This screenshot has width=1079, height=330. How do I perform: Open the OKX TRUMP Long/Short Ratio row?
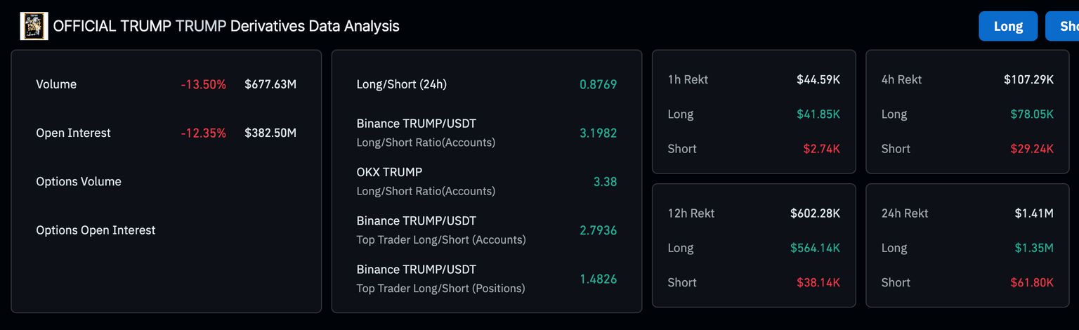[426, 181]
